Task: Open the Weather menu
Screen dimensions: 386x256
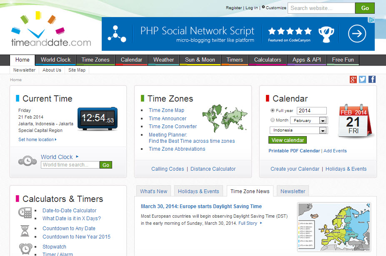Action: (163, 60)
